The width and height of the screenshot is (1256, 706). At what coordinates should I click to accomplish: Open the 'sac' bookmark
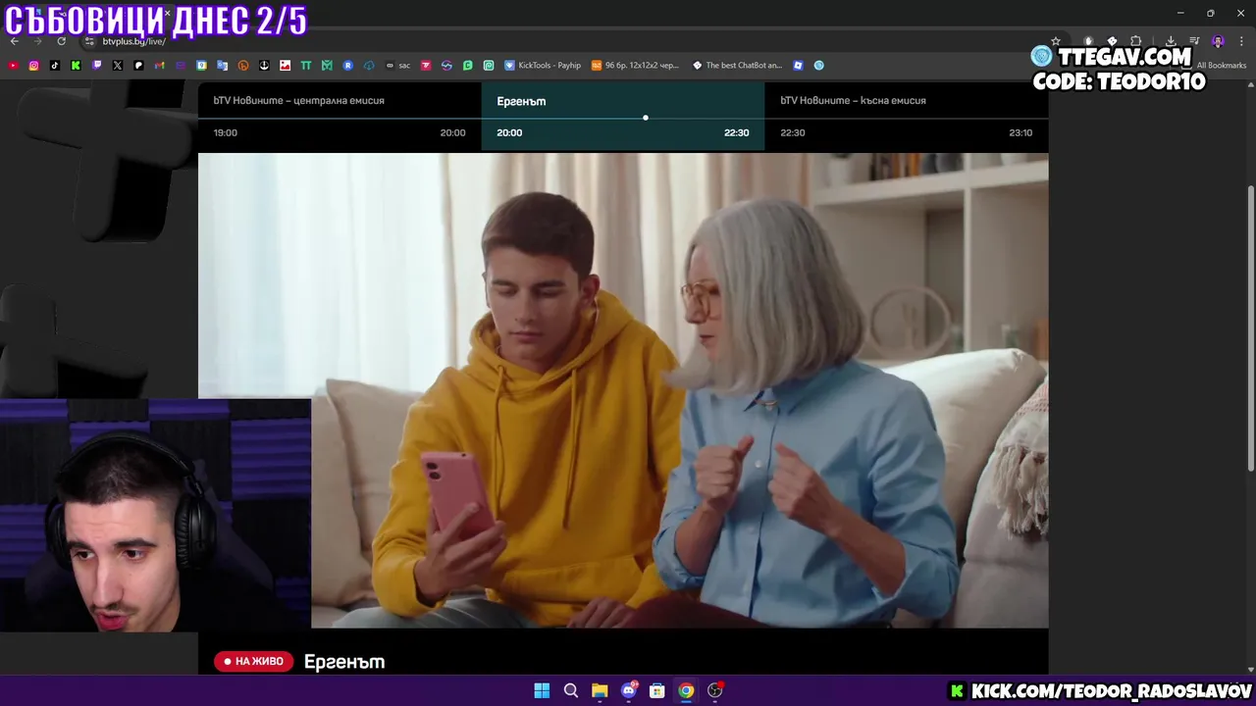[397, 66]
